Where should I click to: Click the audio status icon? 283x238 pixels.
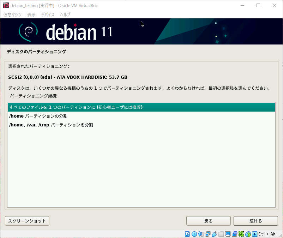[x=201, y=234]
